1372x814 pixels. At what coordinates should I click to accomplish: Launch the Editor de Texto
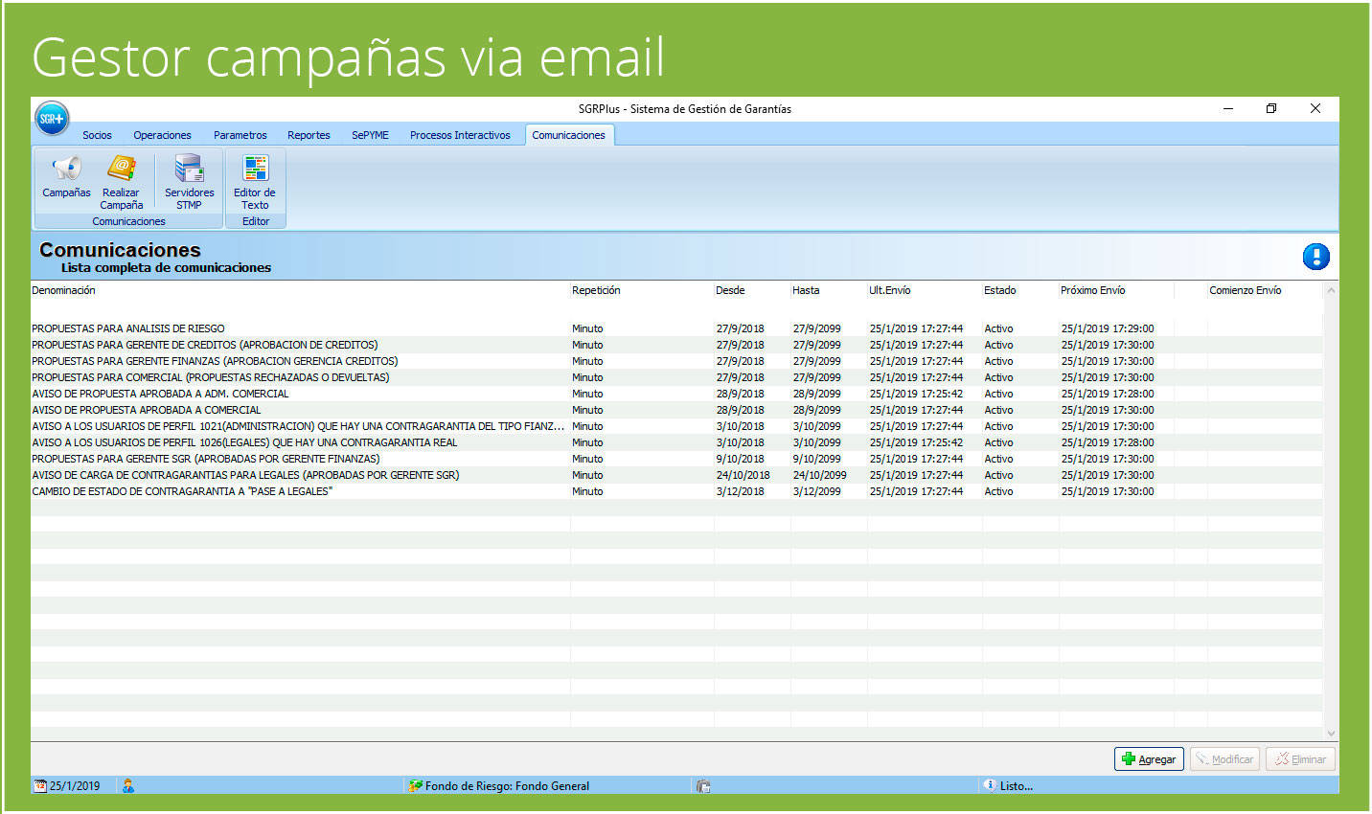(x=254, y=182)
